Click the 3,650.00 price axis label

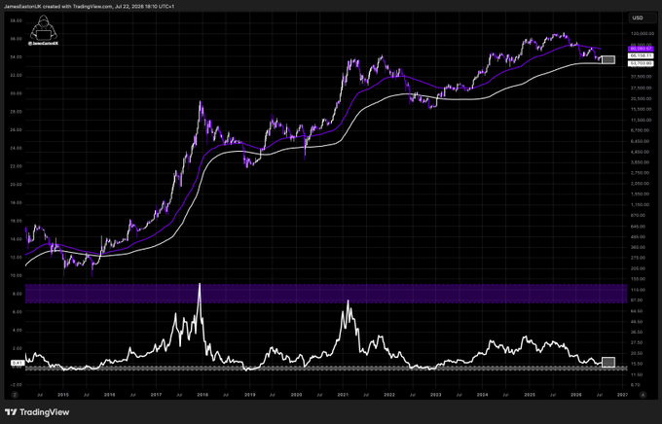(641, 162)
